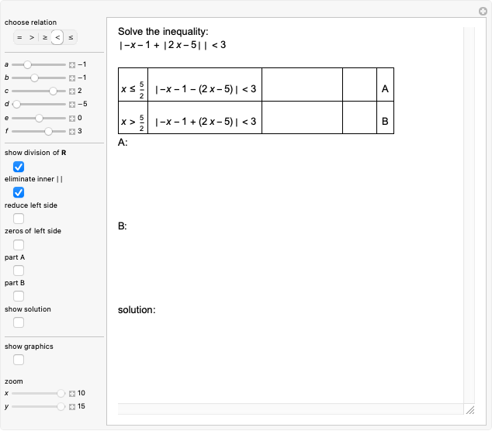Tick the show graphics checkbox

19,360
